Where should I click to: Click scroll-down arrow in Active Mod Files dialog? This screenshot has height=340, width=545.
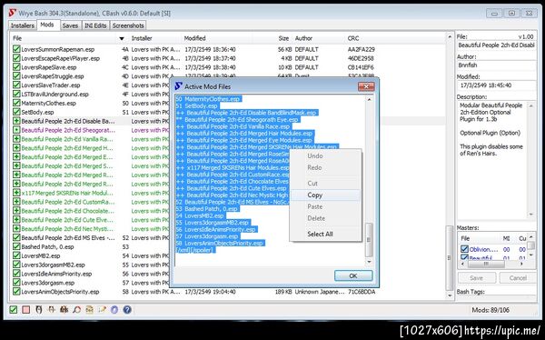[369, 262]
